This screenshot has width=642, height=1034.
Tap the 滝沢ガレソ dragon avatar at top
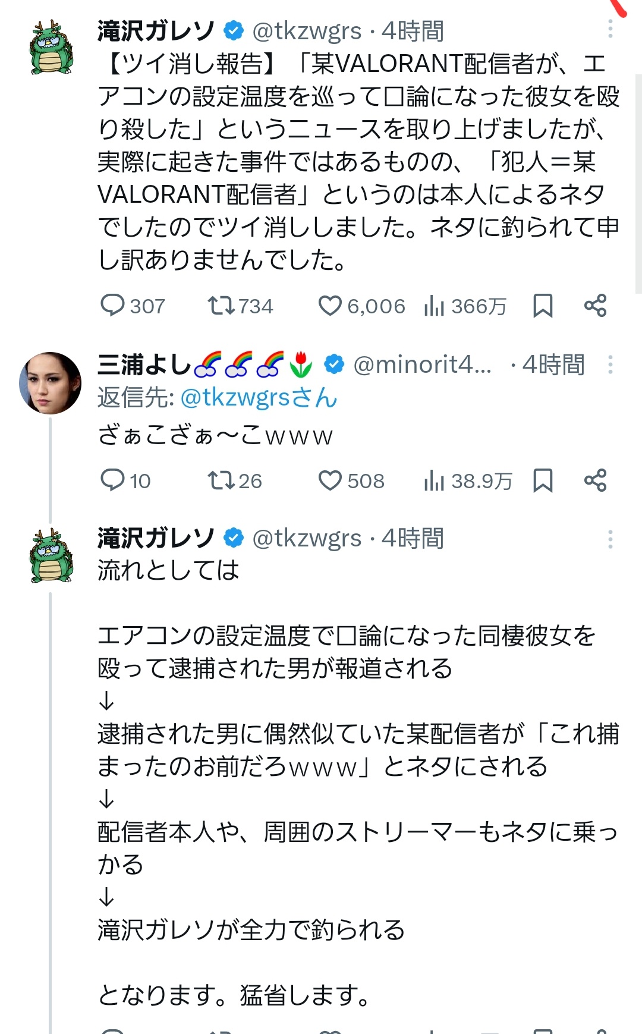pyautogui.click(x=52, y=48)
